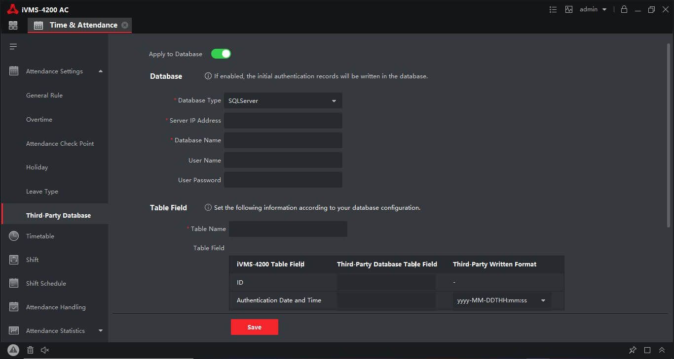The image size is (674, 359).
Task: Click the Table Field info icon
Action: (x=208, y=208)
